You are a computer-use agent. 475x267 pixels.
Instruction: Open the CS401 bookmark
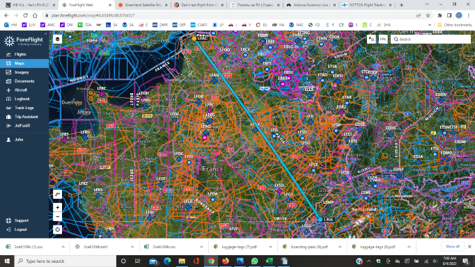pos(199,25)
